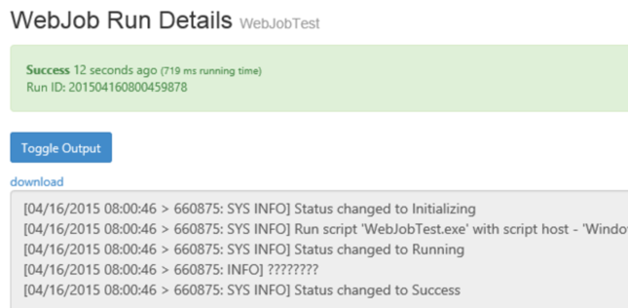628x308 pixels.
Task: Click the first log line's timestamp
Action: (90, 209)
